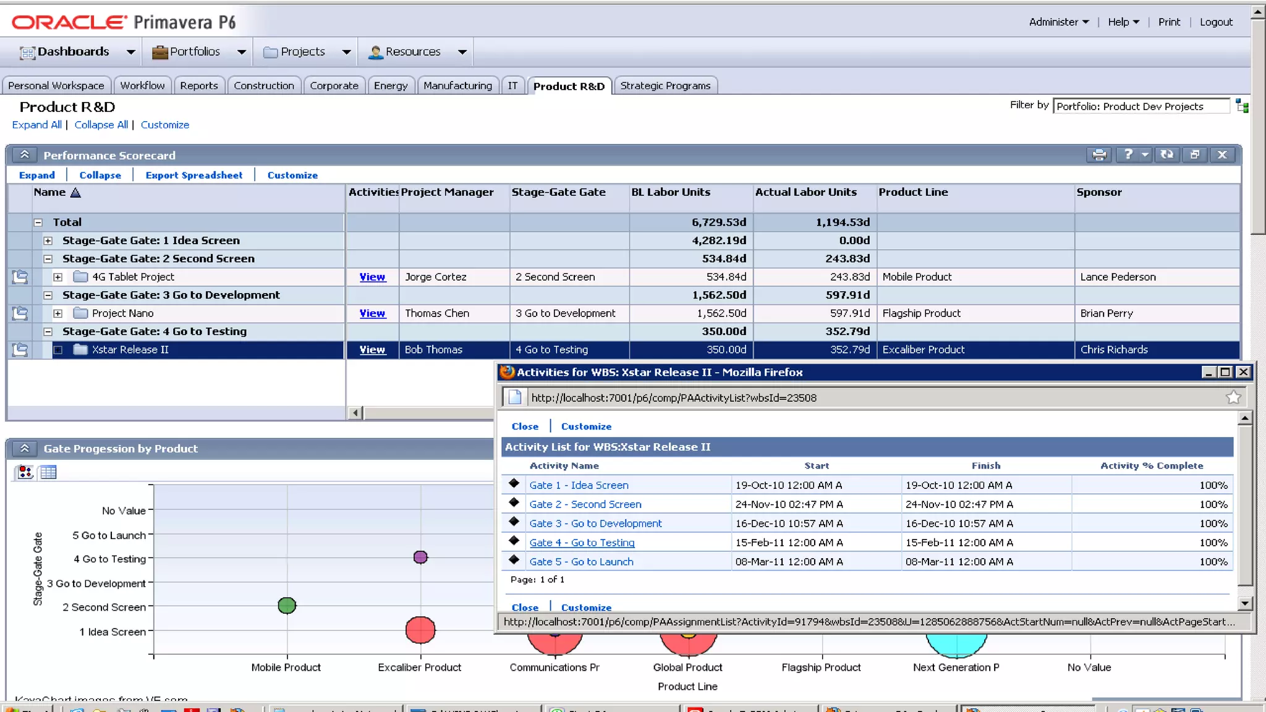Screen dimensions: 1266x712
Task: Collapse the Performance Scorecard panel chevron
Action: pyautogui.click(x=24, y=155)
